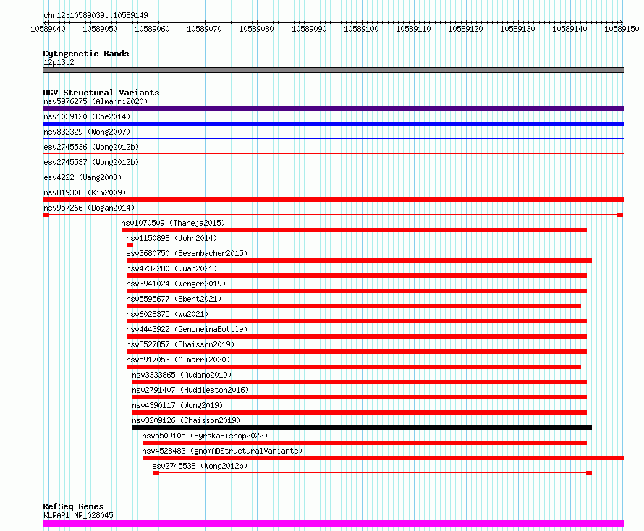Click nsv1070509 (Thareja2015) label

173,223
